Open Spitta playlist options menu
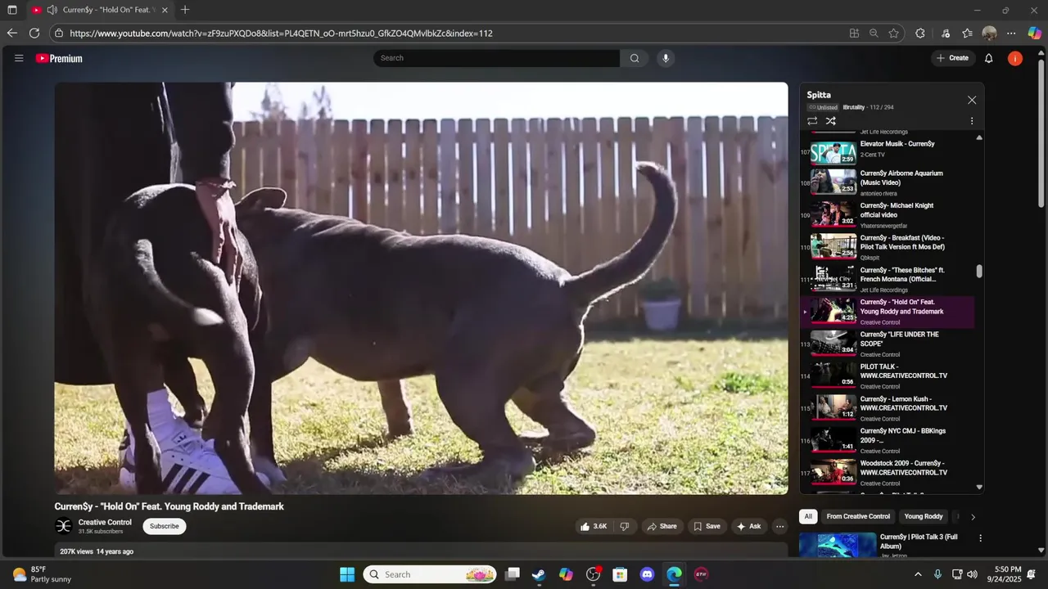1048x589 pixels. (x=972, y=121)
